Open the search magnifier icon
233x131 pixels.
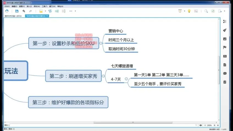206,11
